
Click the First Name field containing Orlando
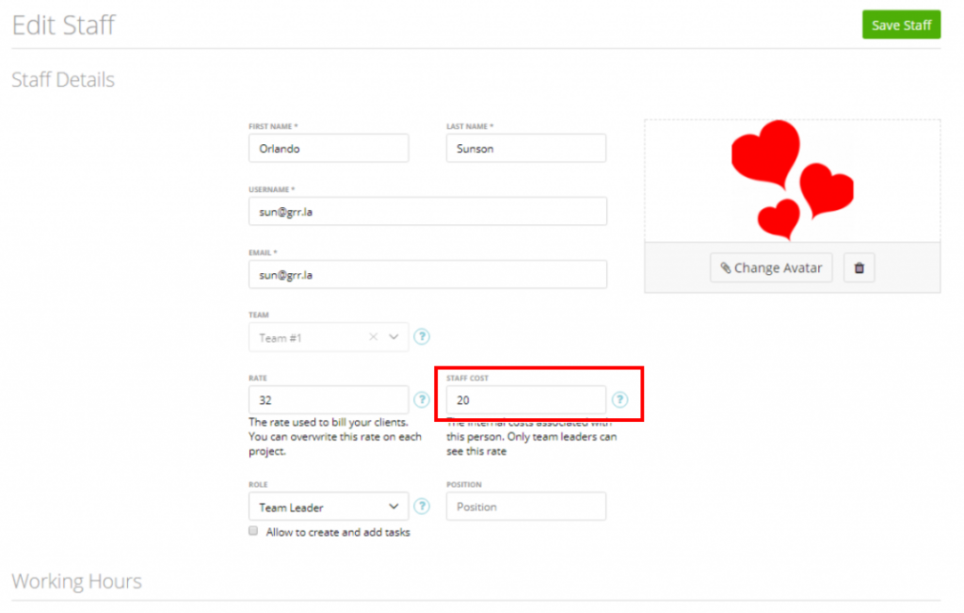pyautogui.click(x=328, y=148)
